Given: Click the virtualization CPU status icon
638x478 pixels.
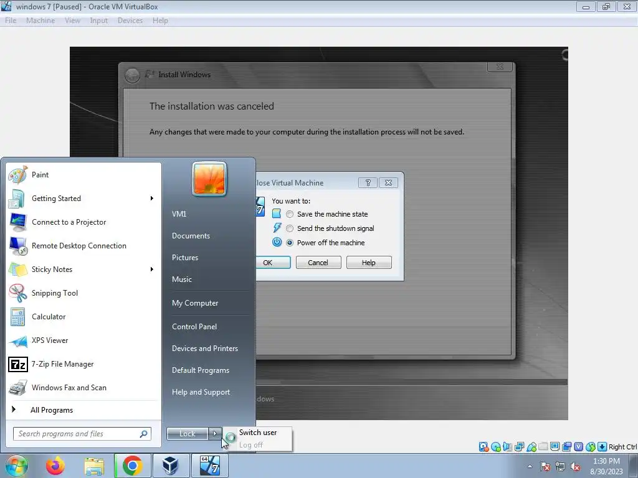Looking at the screenshot, I should point(579,447).
